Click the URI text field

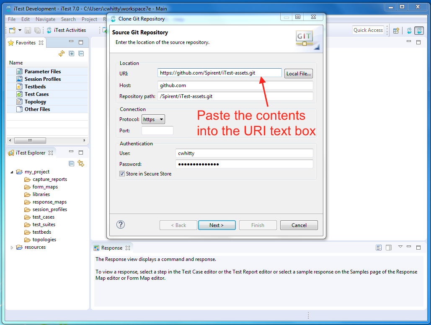click(219, 73)
